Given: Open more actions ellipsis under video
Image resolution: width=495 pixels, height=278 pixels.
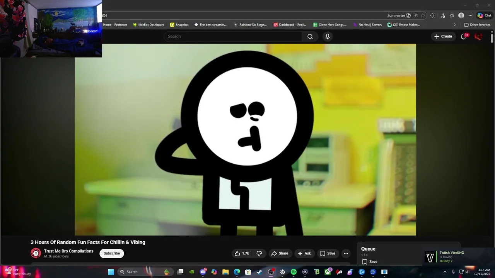Looking at the screenshot, I should [346, 253].
